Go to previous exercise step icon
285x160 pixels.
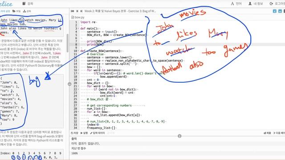[77, 11]
